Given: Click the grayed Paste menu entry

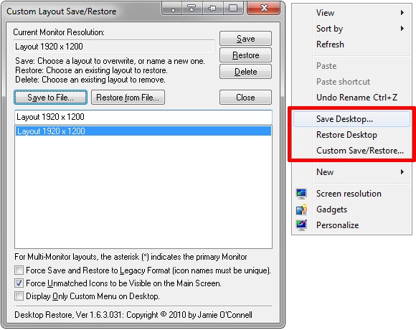Looking at the screenshot, I should [351, 66].
